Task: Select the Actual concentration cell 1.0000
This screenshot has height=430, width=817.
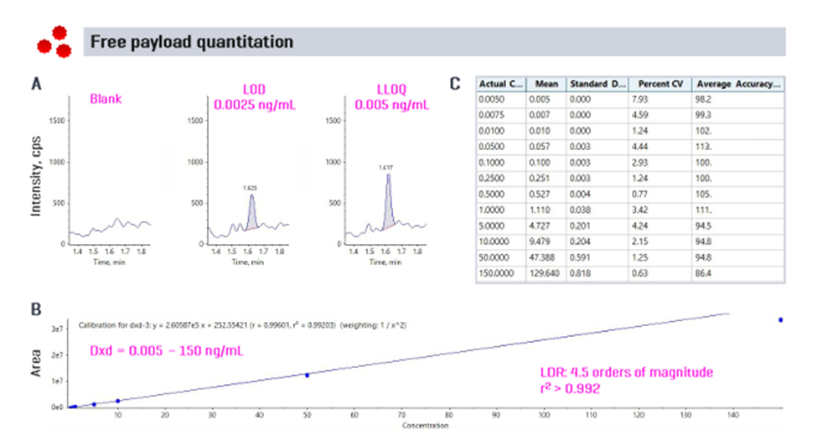Action: point(491,210)
